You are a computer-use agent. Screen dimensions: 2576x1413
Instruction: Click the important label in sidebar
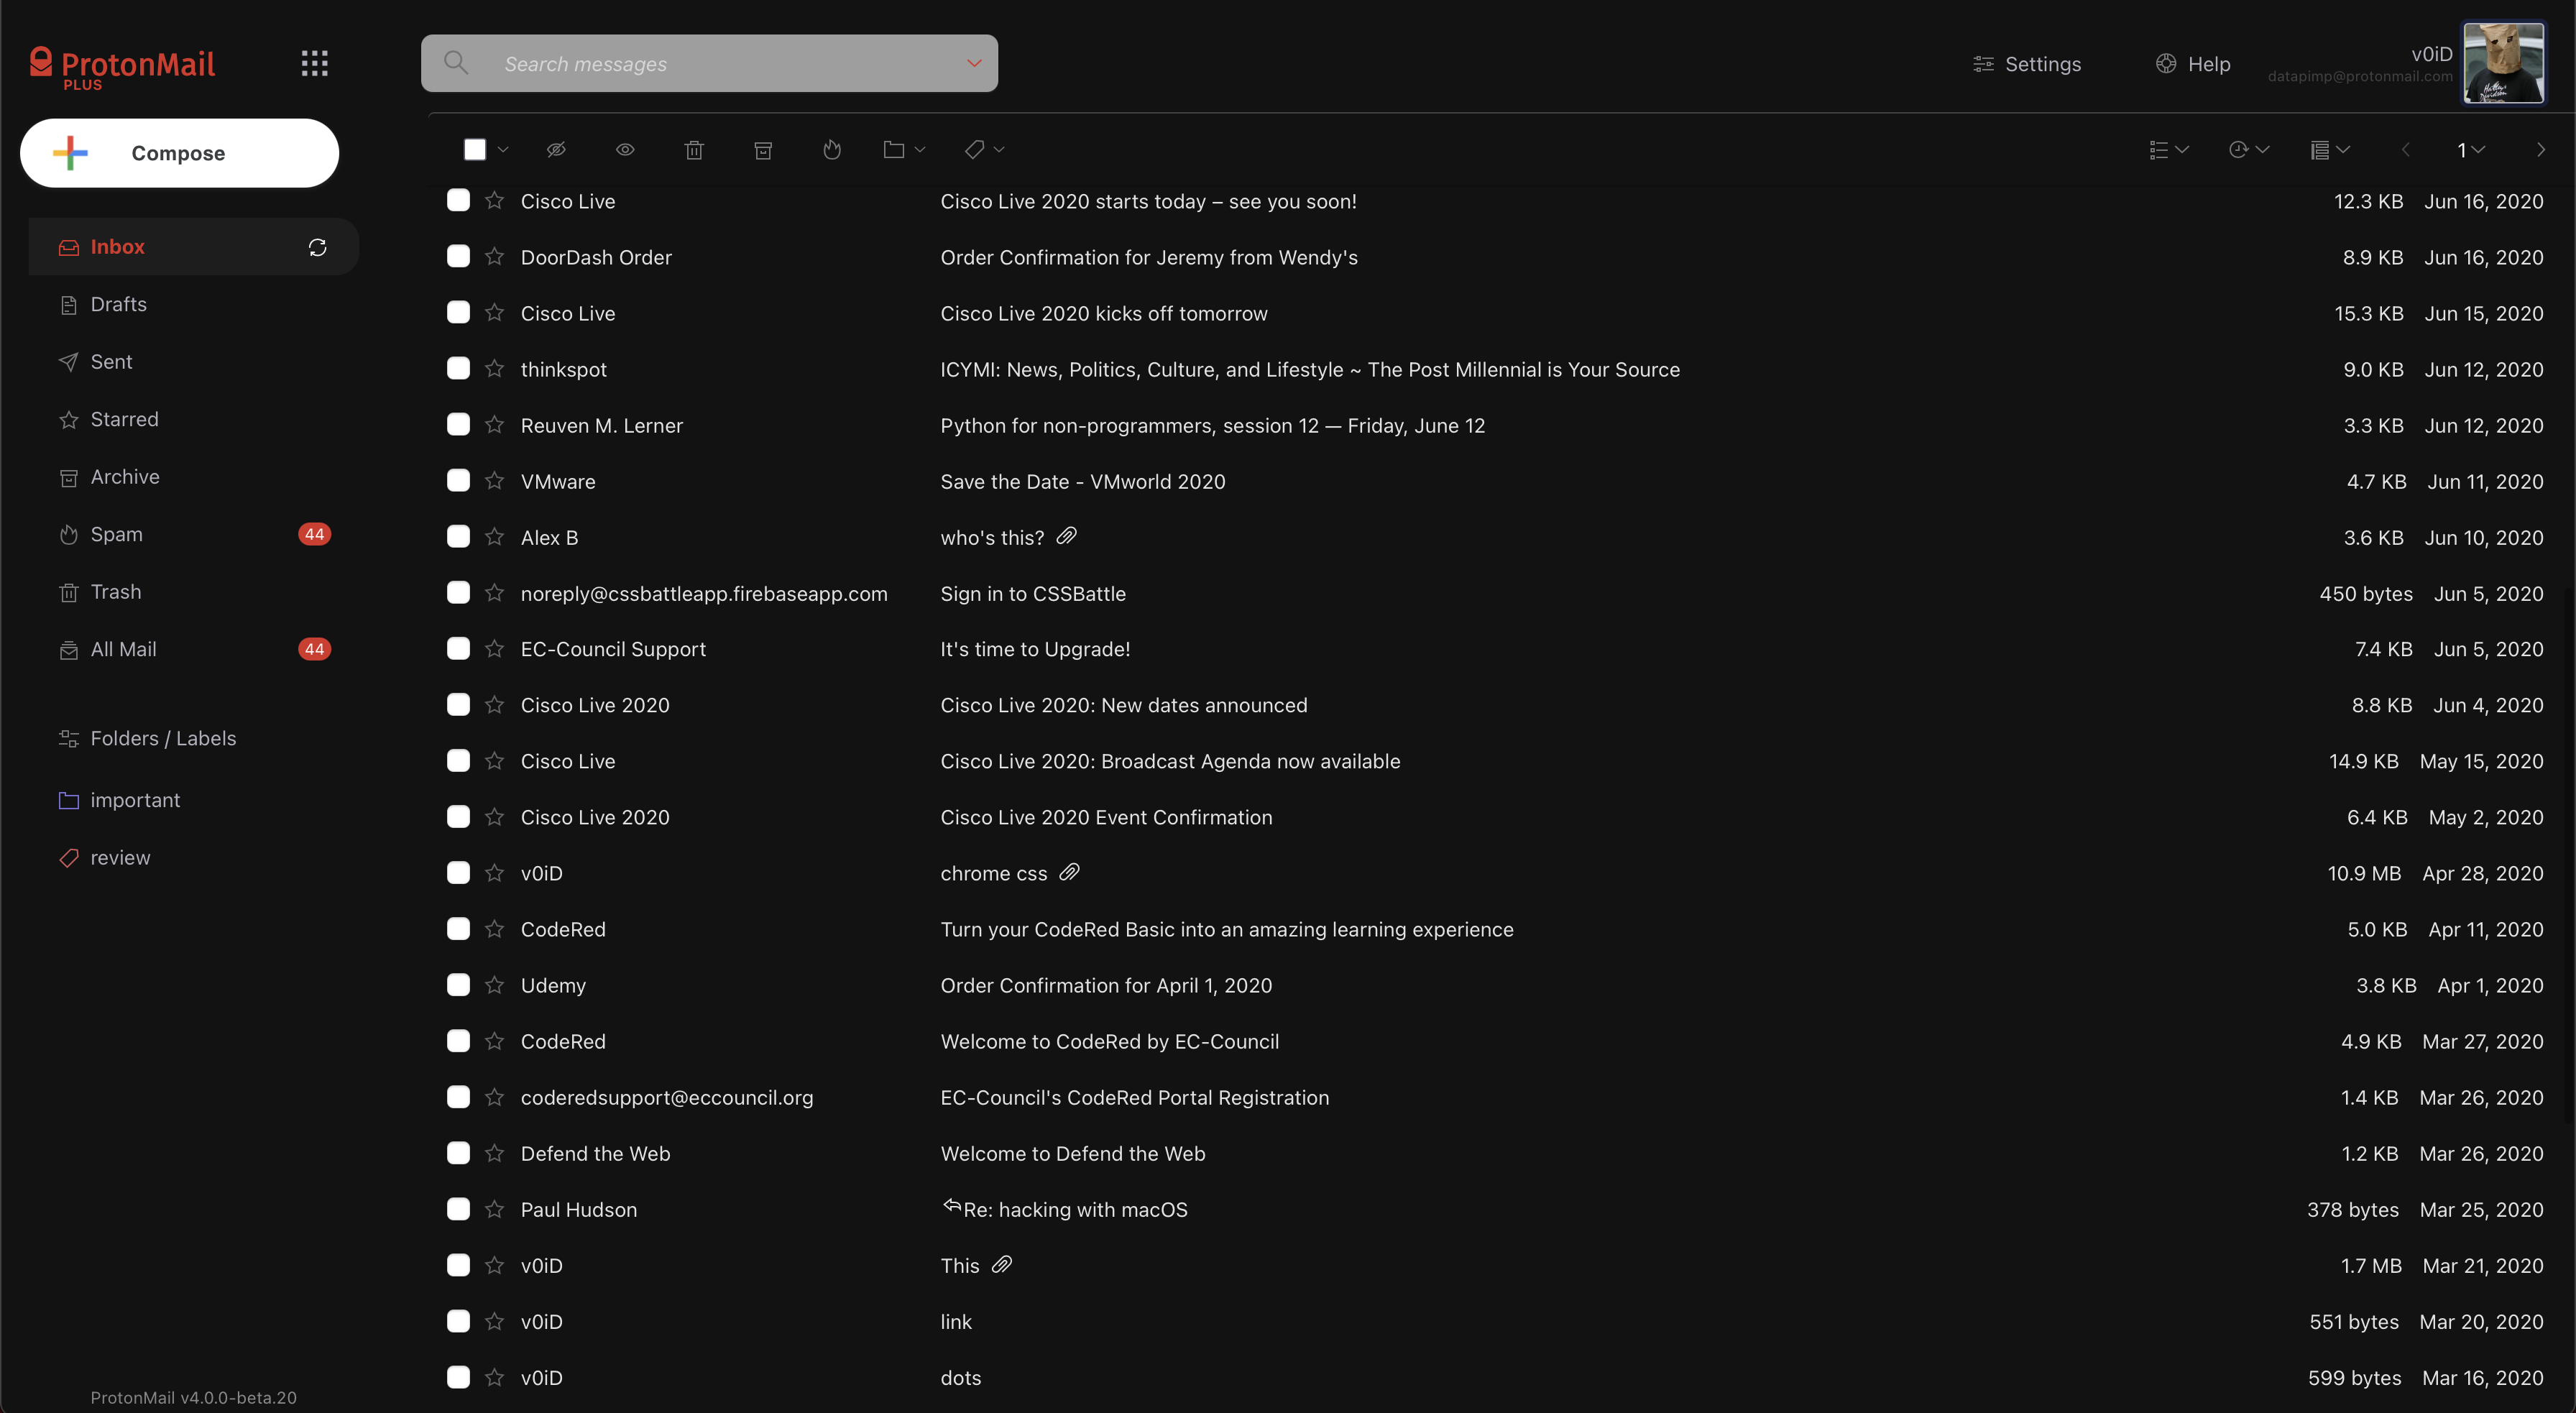[x=136, y=798]
